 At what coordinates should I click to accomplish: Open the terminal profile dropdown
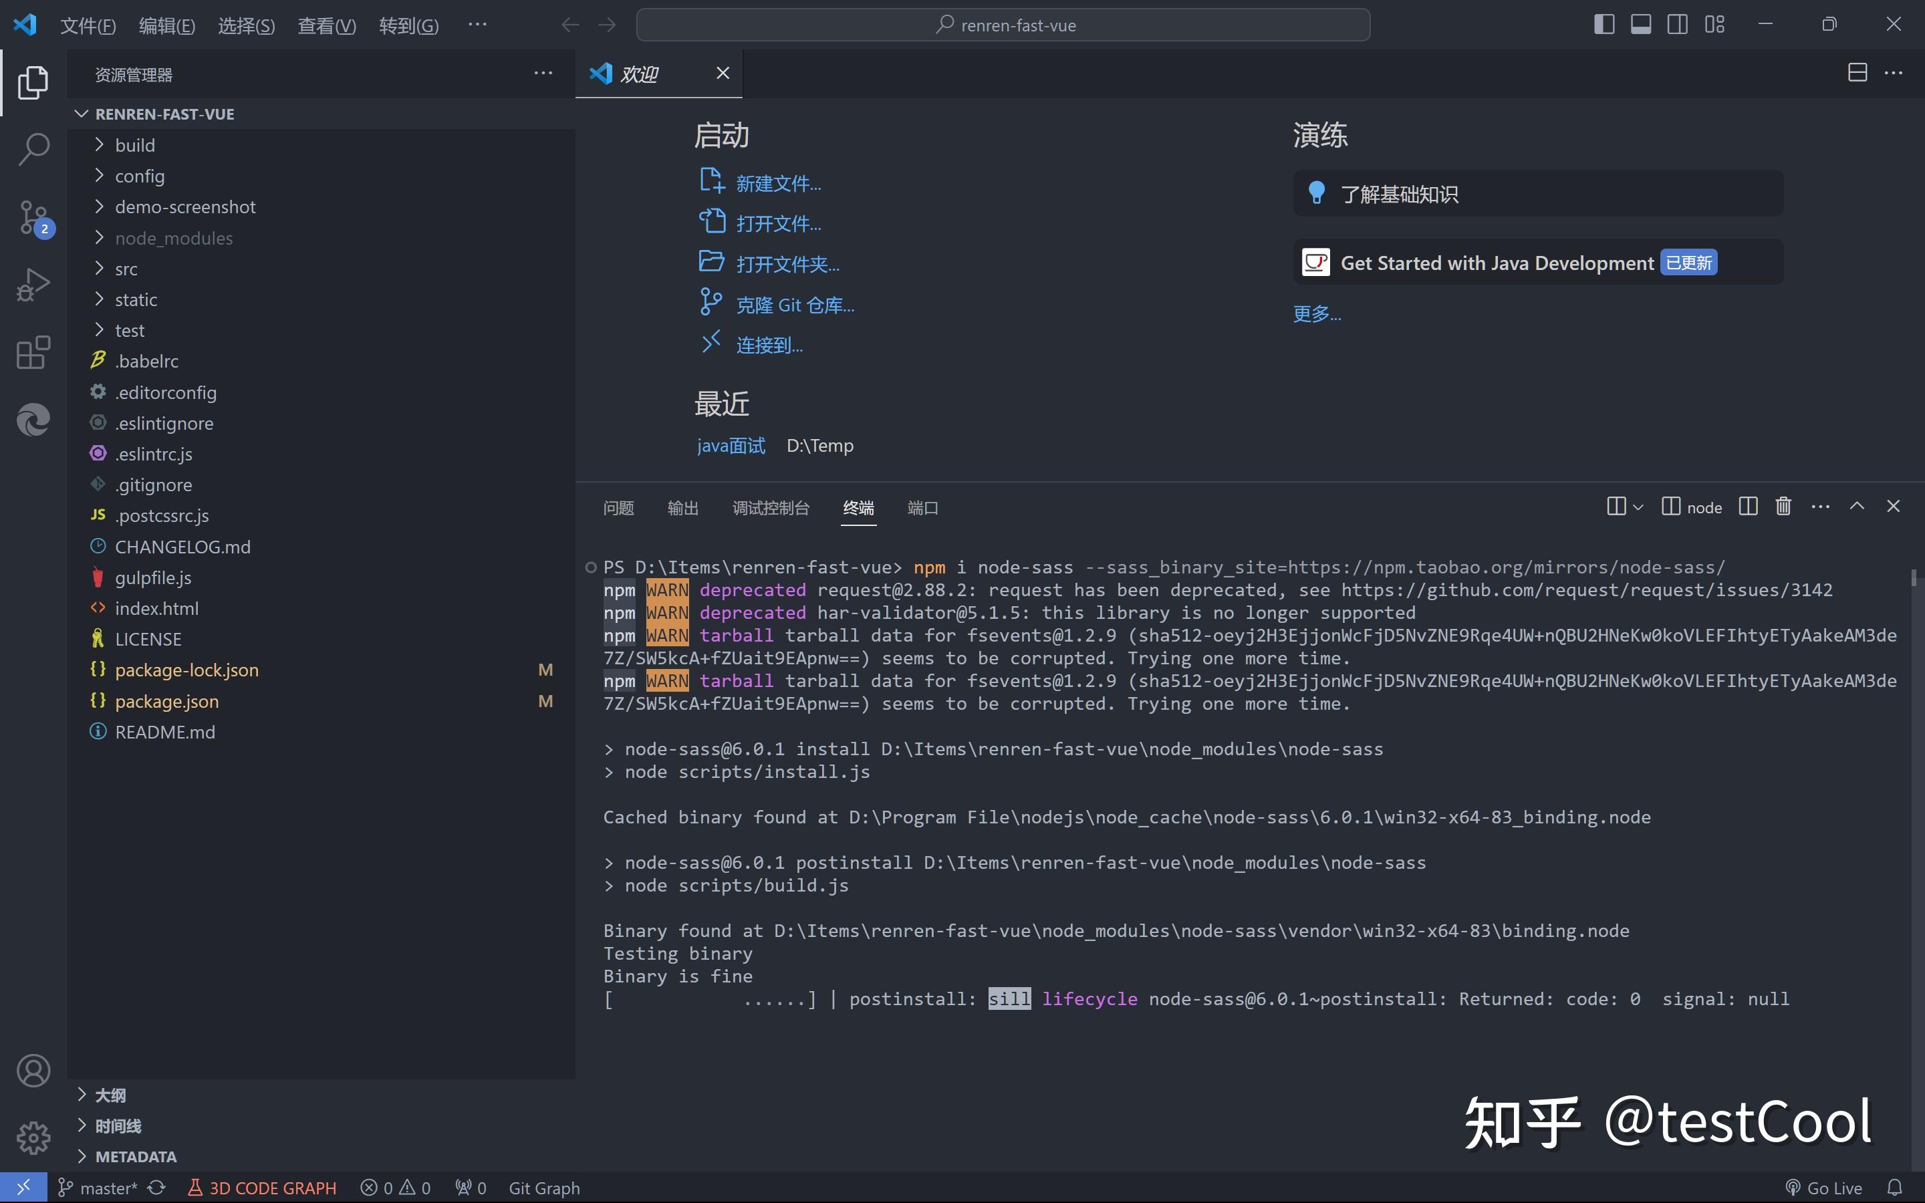tap(1636, 506)
